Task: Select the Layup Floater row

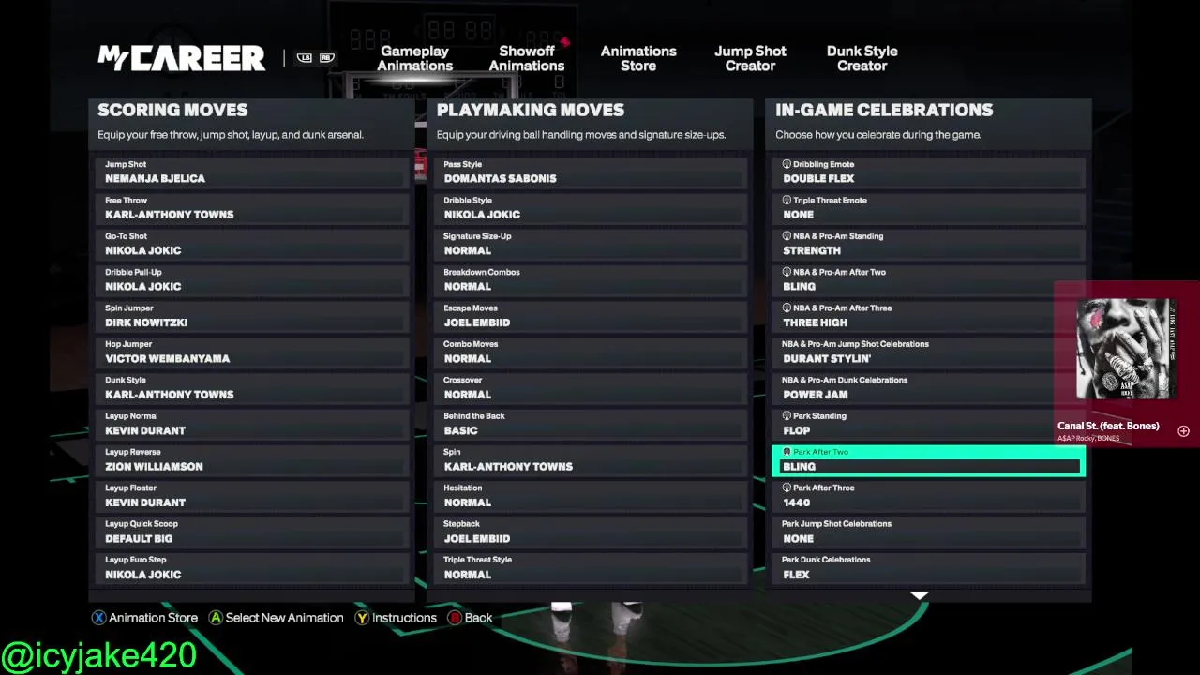Action: 252,496
